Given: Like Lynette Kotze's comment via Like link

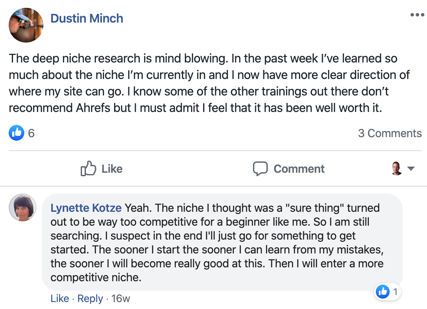Looking at the screenshot, I should tap(59, 299).
